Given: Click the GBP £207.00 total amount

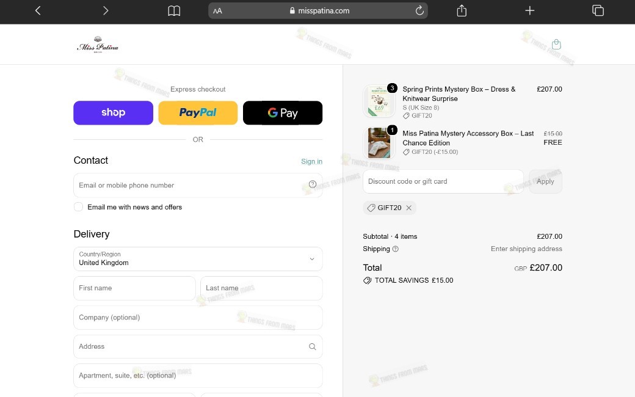Looking at the screenshot, I should click(x=538, y=268).
